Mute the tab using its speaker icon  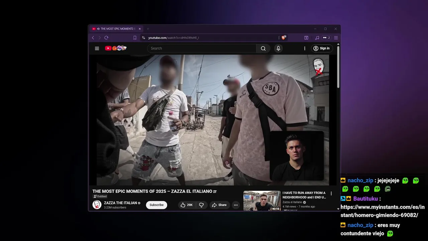click(98, 29)
